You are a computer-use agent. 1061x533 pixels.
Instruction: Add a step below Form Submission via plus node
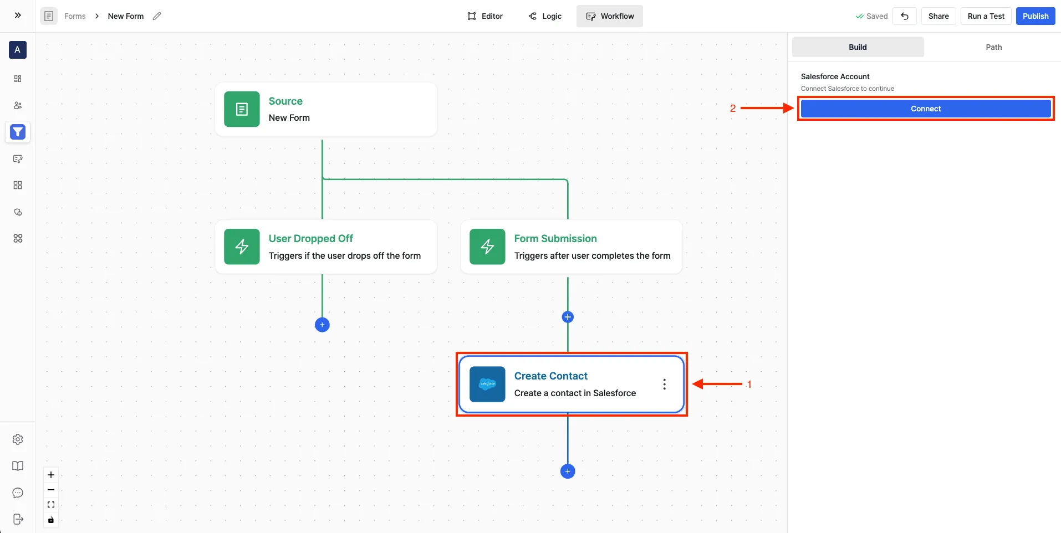click(x=568, y=317)
